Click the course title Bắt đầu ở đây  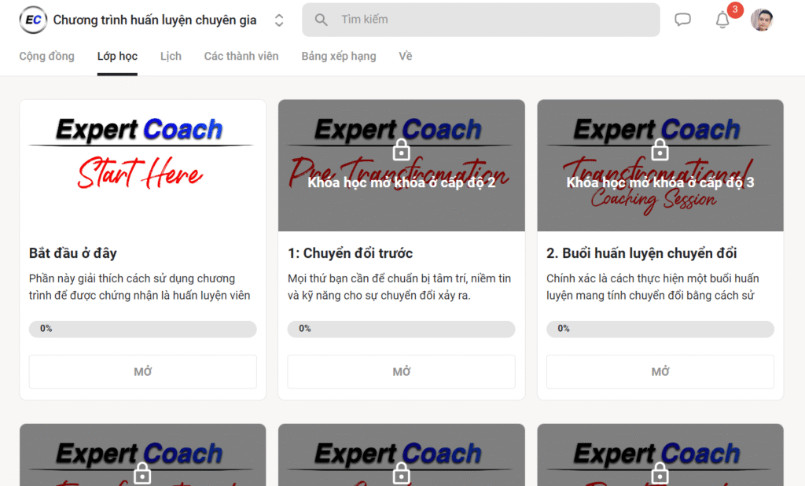(x=73, y=253)
